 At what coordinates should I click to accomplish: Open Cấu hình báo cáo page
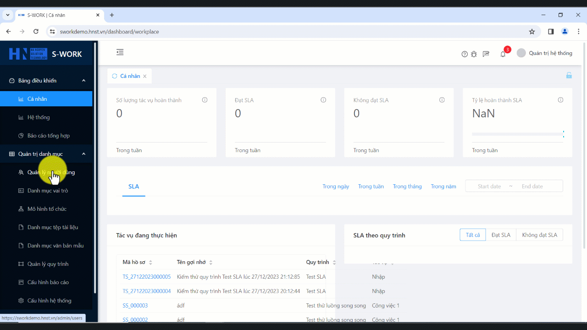(x=46, y=282)
